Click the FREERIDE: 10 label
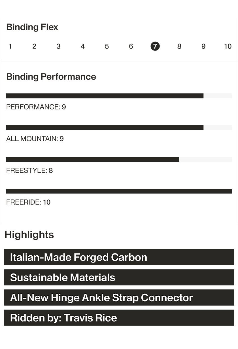Viewport: 238px width, 349px height. pyautogui.click(x=28, y=202)
